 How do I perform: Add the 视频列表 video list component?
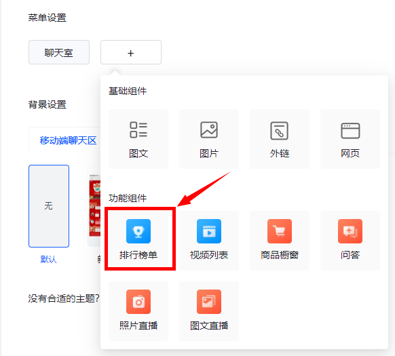pos(209,241)
